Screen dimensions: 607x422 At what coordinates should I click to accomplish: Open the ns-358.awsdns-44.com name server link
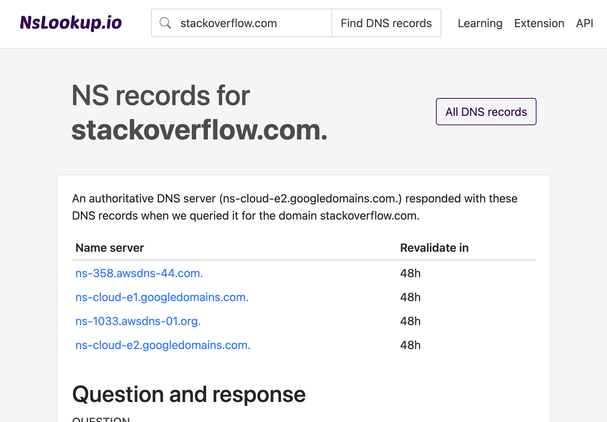click(139, 273)
